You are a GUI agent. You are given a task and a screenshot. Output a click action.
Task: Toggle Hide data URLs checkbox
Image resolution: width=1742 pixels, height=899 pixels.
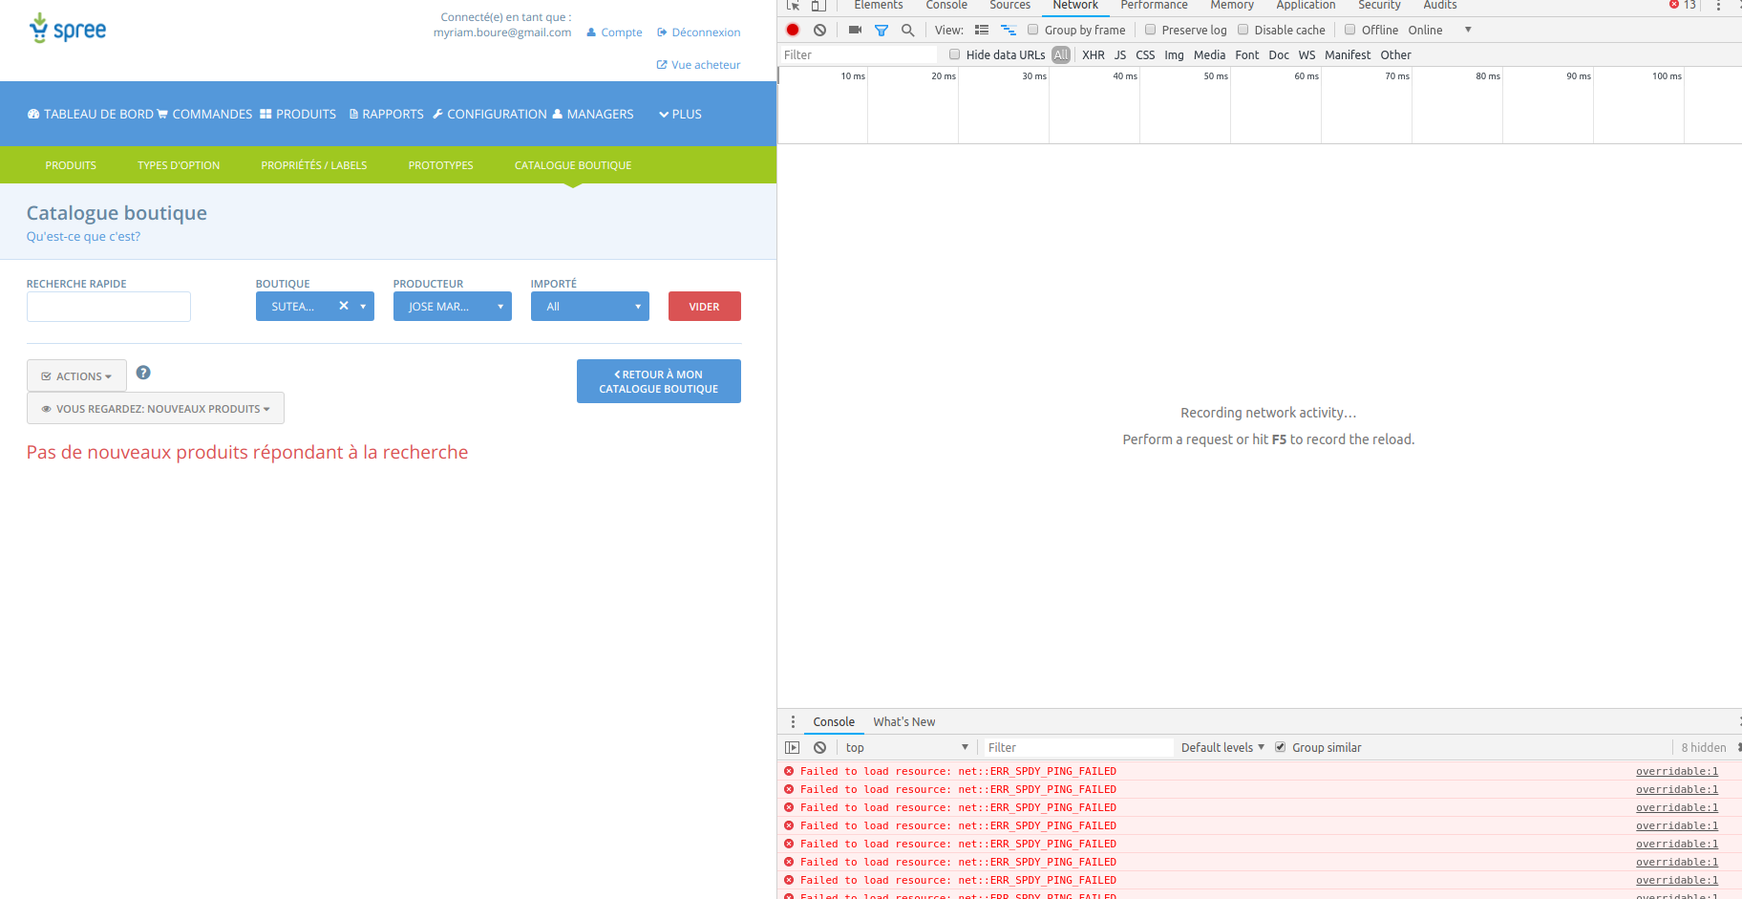[954, 54]
